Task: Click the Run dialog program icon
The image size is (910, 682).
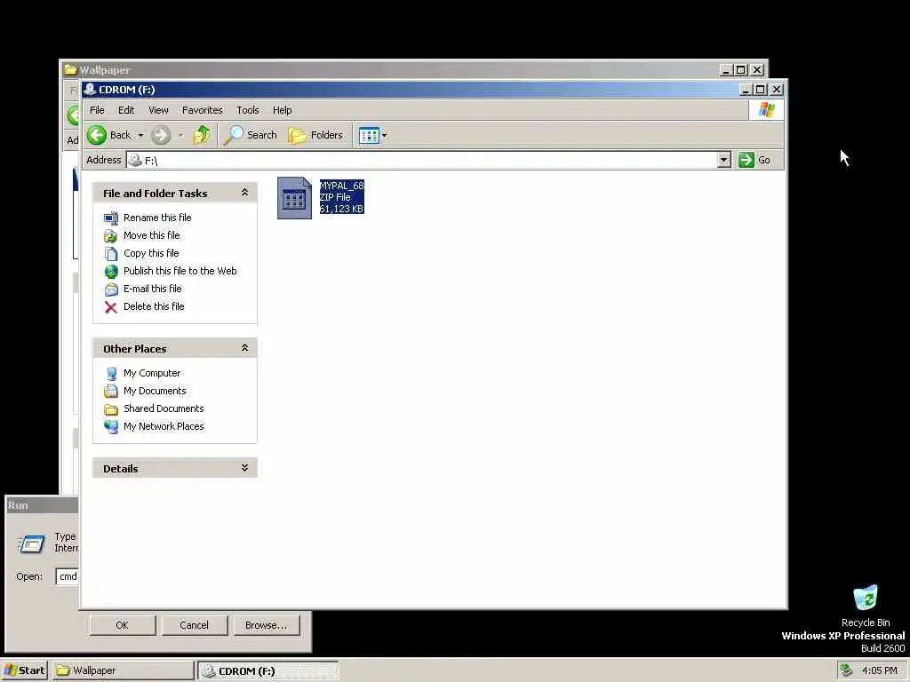Action: [31, 543]
